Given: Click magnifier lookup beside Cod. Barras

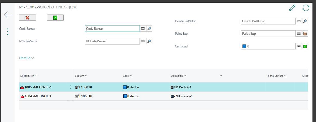Looking at the screenshot, I should [149, 28].
